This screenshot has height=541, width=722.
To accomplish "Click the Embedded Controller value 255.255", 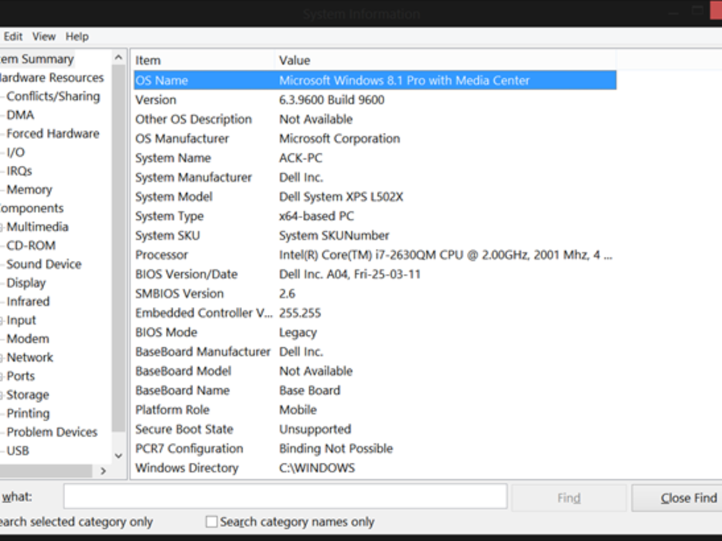I will click(300, 313).
